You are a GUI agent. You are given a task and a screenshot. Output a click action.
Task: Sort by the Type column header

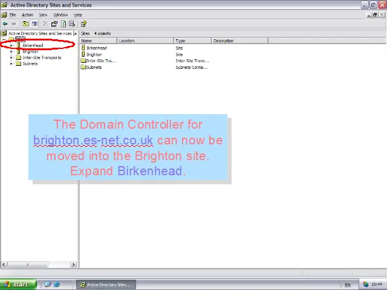pyautogui.click(x=192, y=40)
